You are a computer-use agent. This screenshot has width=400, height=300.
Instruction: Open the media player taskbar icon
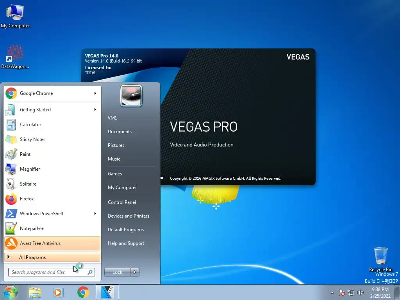59,292
